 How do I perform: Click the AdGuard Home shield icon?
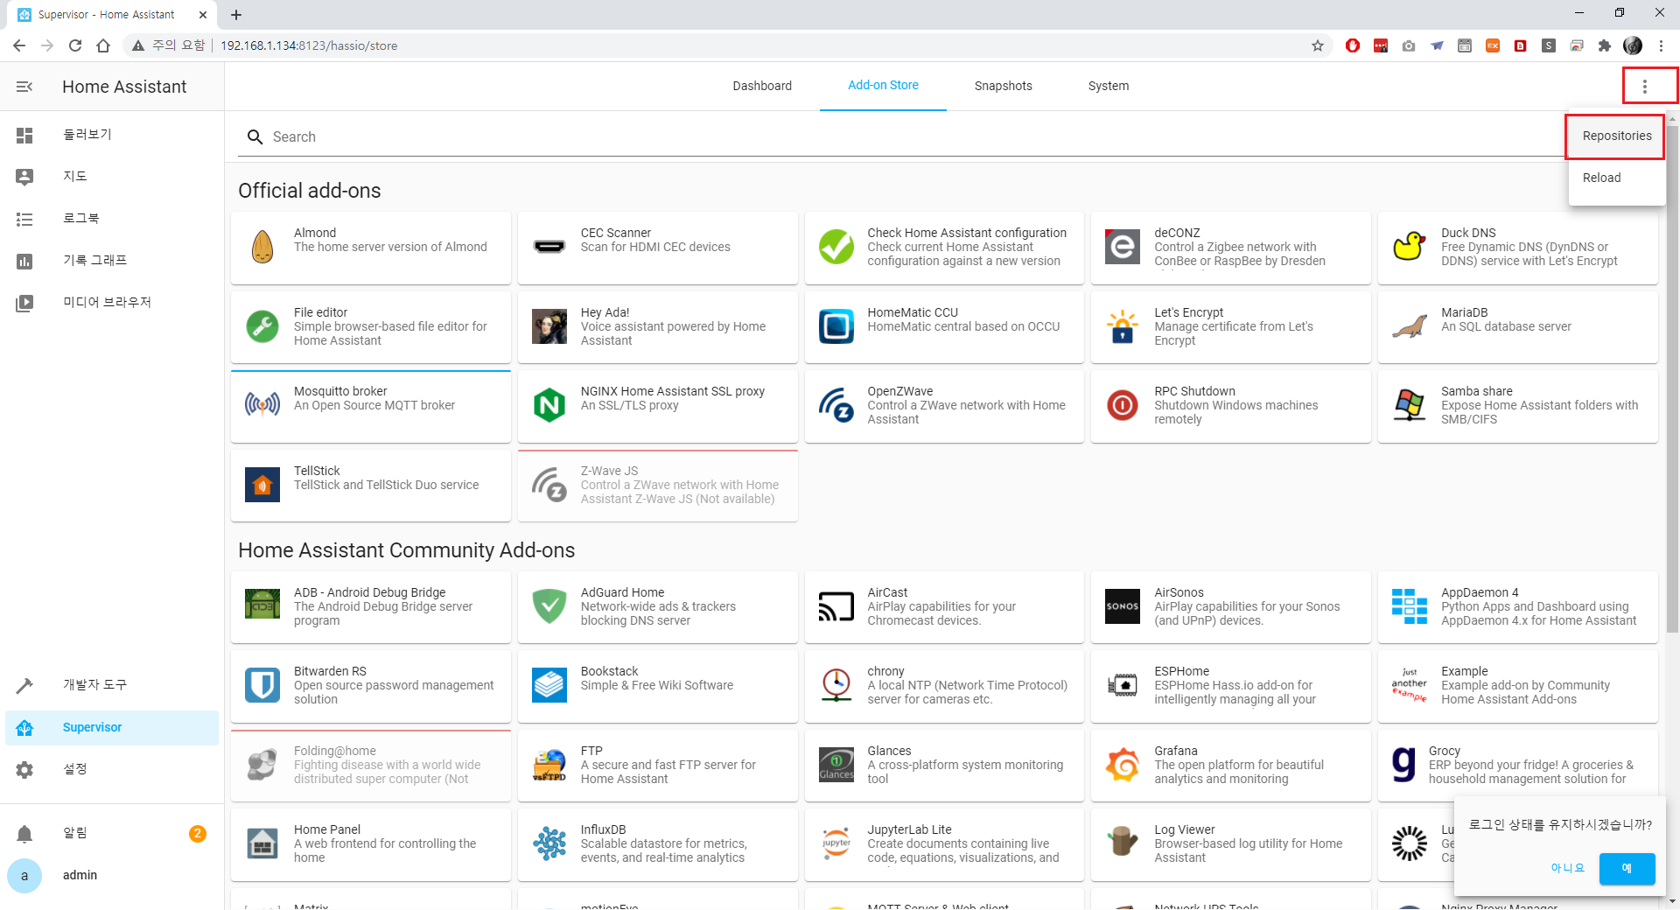[549, 606]
